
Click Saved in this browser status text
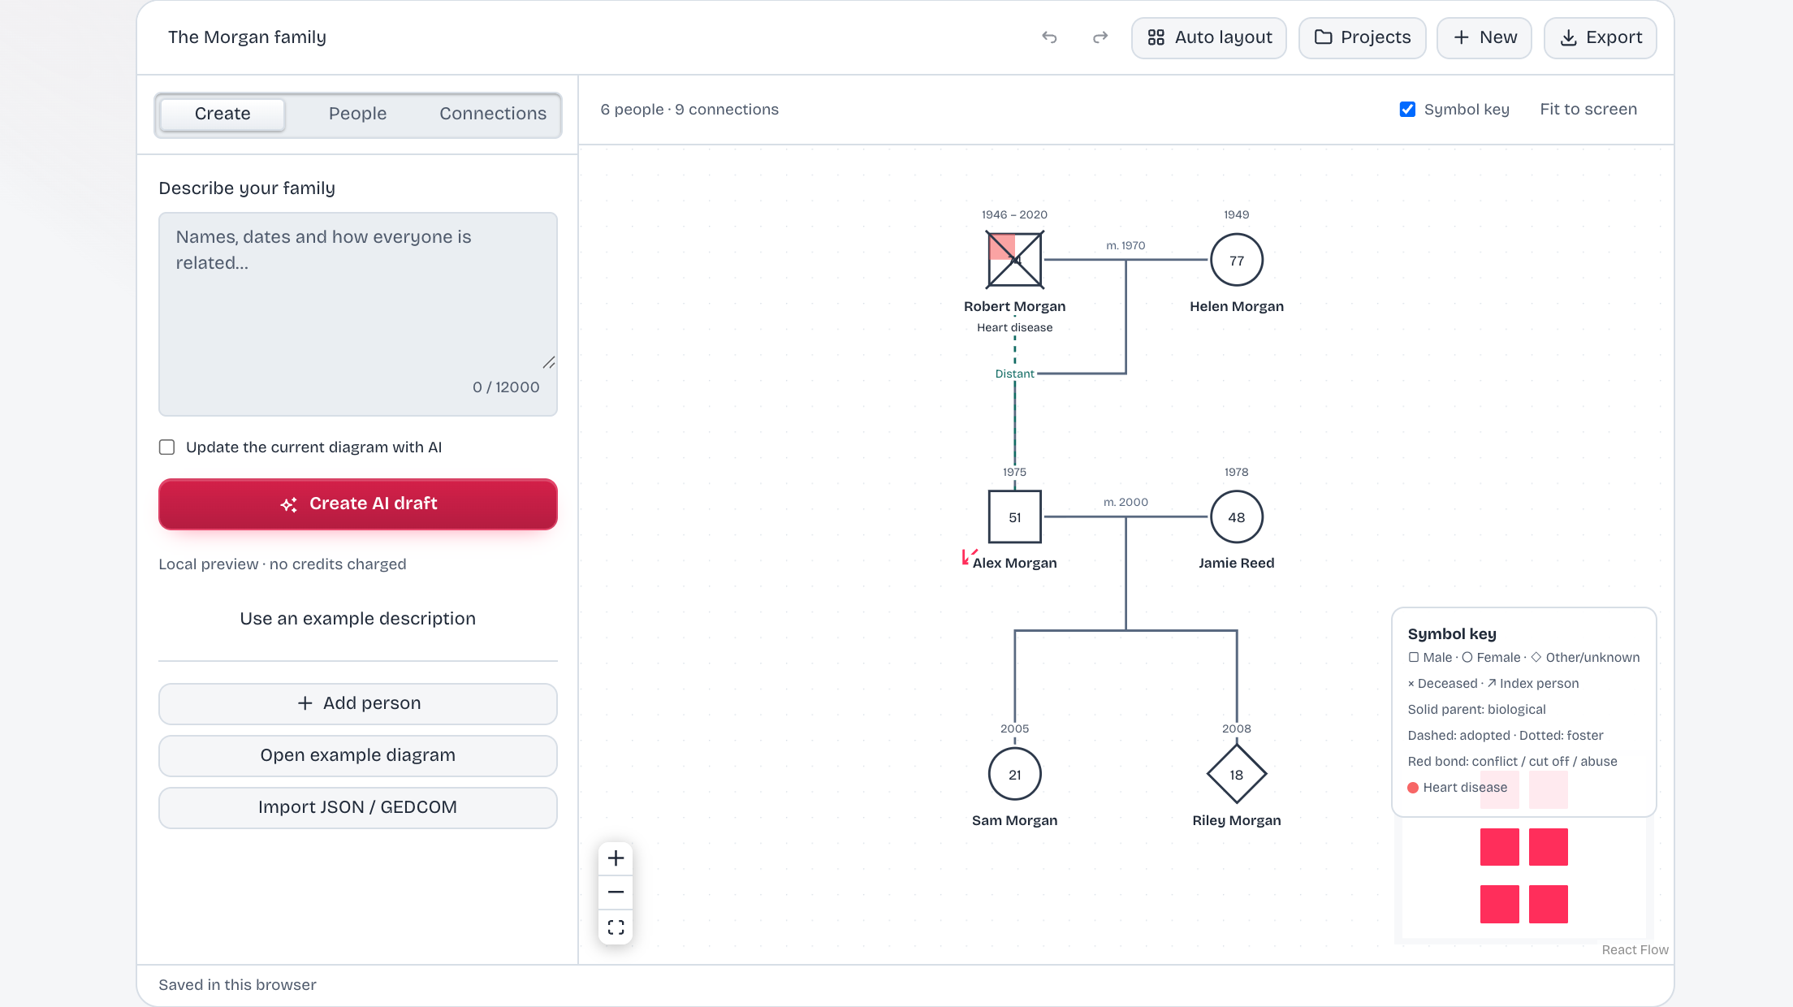(237, 985)
